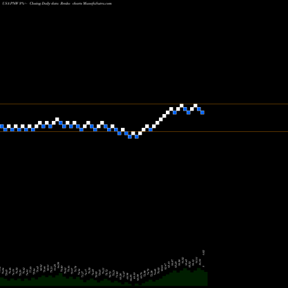
Task: Select the last blue Renko brick on the right
Action: pos(202,112)
